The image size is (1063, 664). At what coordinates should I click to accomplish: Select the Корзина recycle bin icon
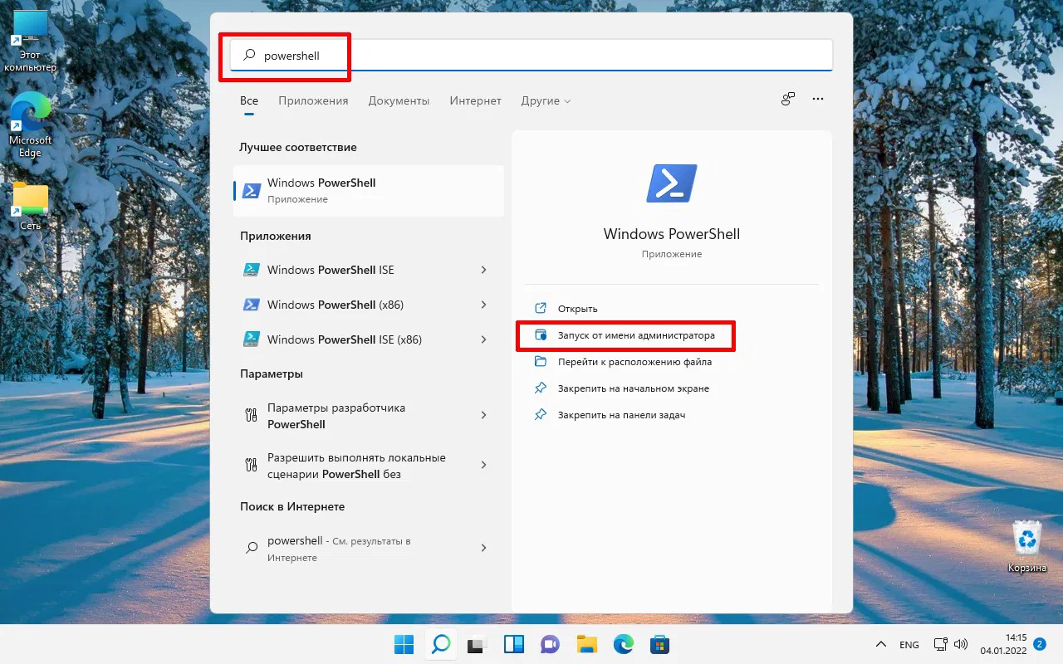tap(1027, 547)
